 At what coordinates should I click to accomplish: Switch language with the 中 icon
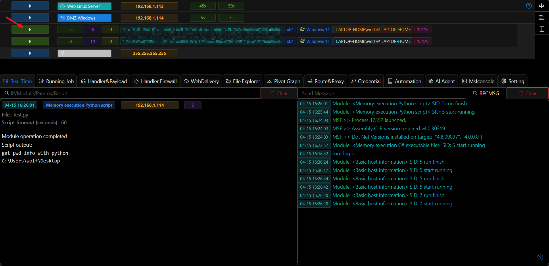pyautogui.click(x=542, y=6)
